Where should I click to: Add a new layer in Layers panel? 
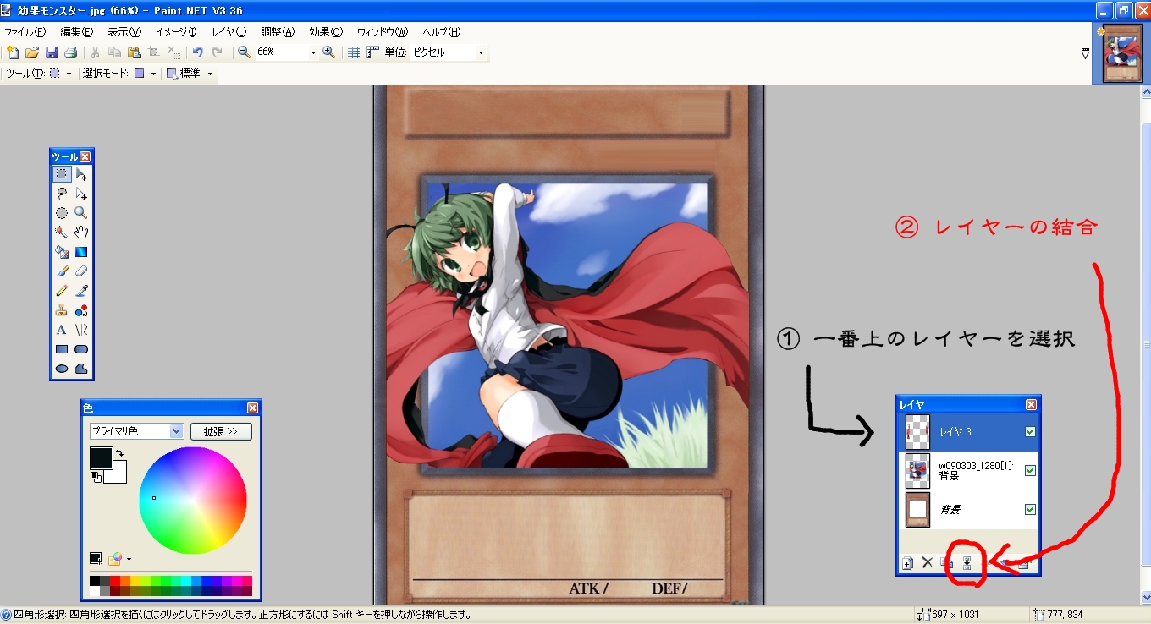pyautogui.click(x=908, y=563)
